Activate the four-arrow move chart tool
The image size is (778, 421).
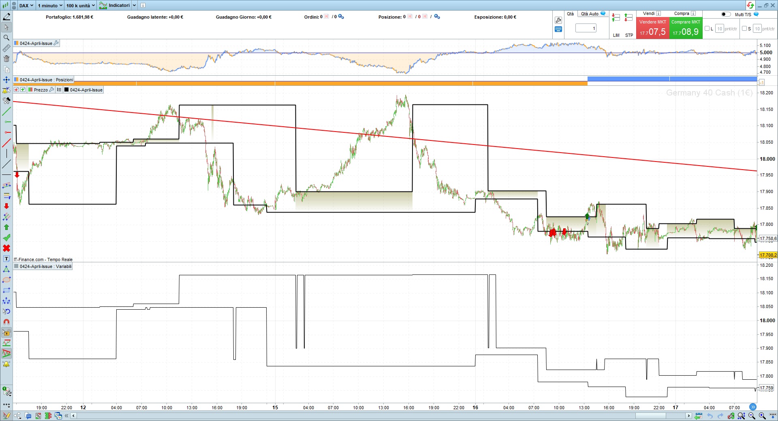tap(6, 80)
